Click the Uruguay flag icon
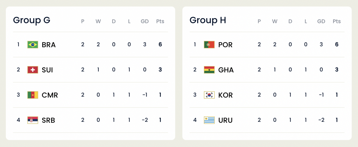Image resolution: width=358 pixels, height=147 pixels. 209,120
